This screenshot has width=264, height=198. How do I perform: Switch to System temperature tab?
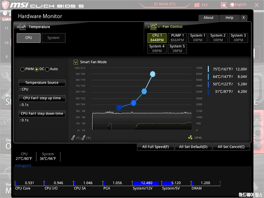53,38
